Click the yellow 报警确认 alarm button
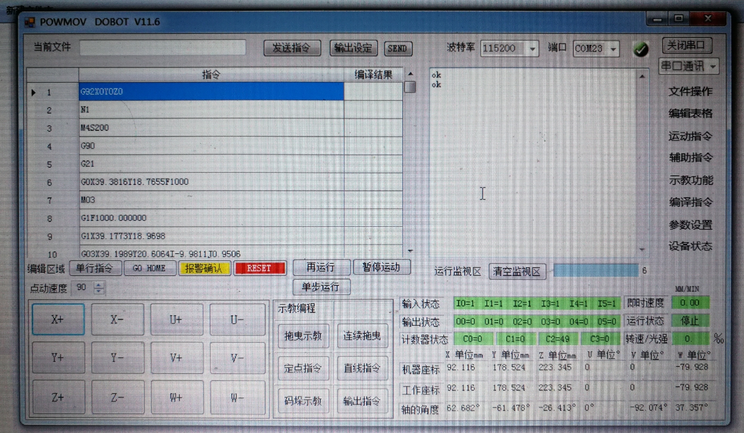This screenshot has width=744, height=433. click(204, 268)
